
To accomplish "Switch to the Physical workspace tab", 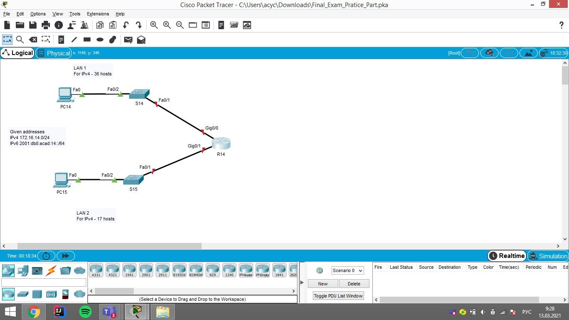I will click(54, 53).
